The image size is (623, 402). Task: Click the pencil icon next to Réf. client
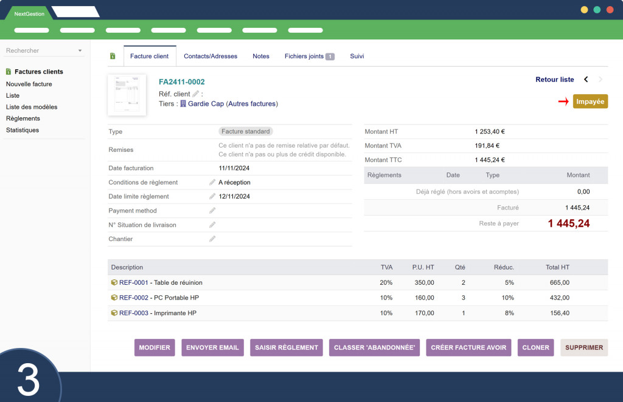coord(195,94)
